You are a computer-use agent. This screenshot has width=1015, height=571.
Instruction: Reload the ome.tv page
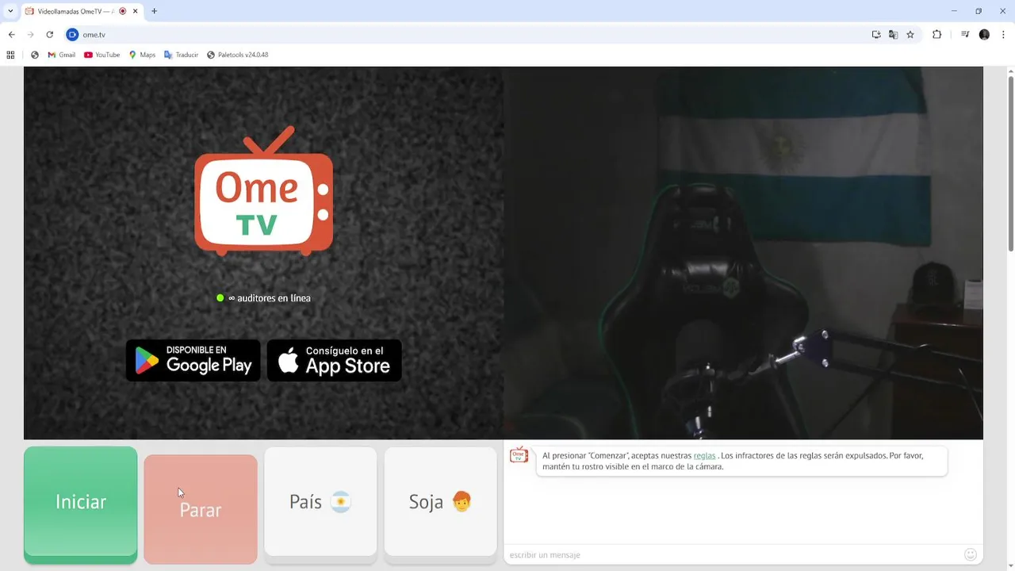[49, 35]
